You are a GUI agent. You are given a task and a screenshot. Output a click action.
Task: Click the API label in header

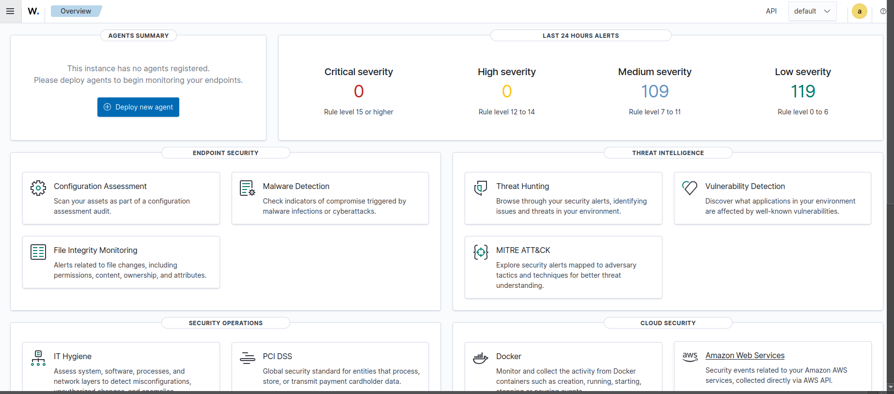(x=771, y=11)
